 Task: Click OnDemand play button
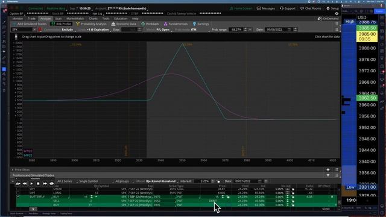[31, 183]
